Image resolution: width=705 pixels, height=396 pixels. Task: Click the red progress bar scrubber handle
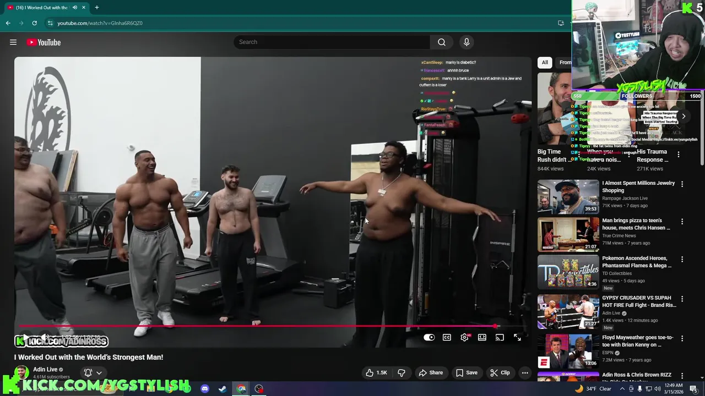[496, 326]
